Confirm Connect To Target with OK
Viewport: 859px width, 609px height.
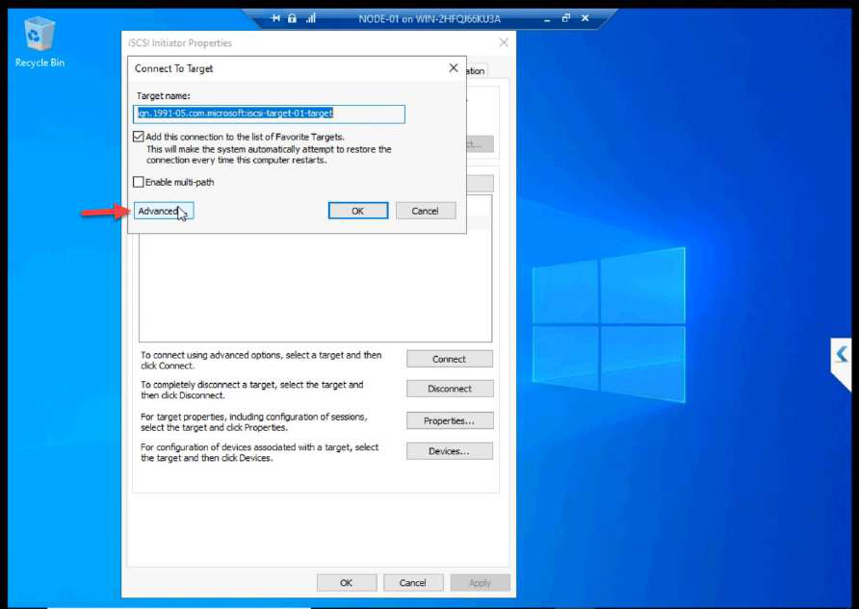tap(358, 211)
